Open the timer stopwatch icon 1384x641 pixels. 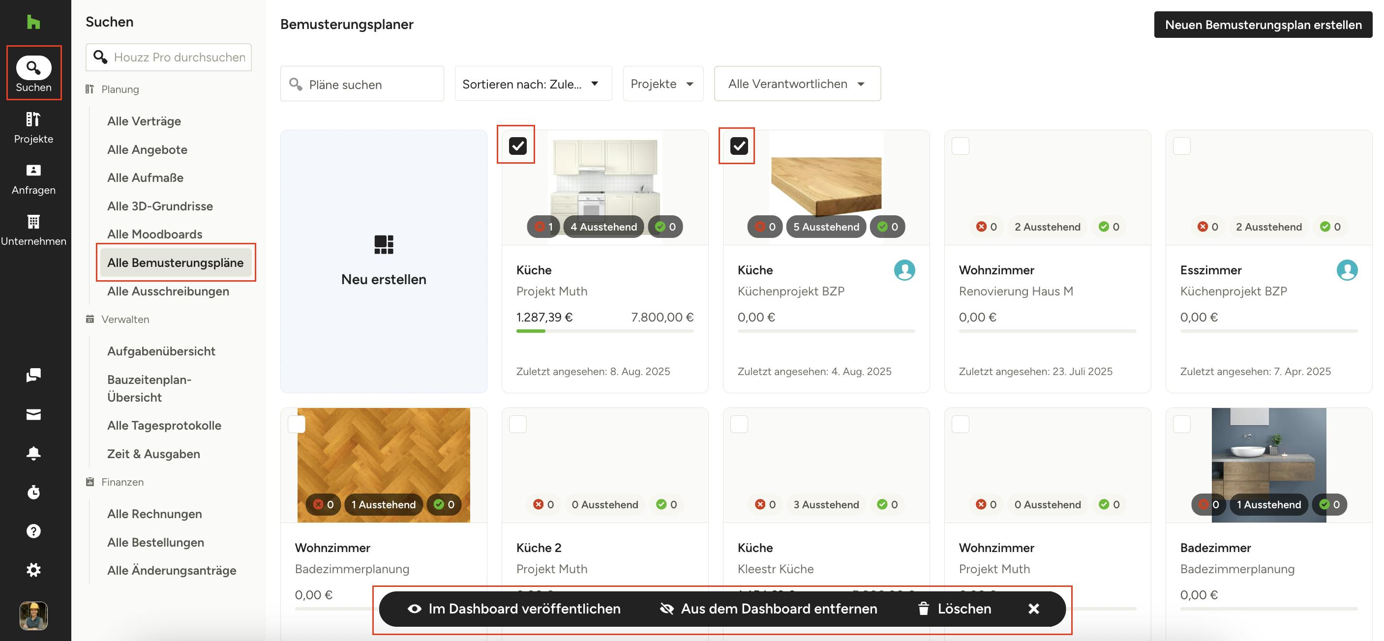tap(33, 492)
